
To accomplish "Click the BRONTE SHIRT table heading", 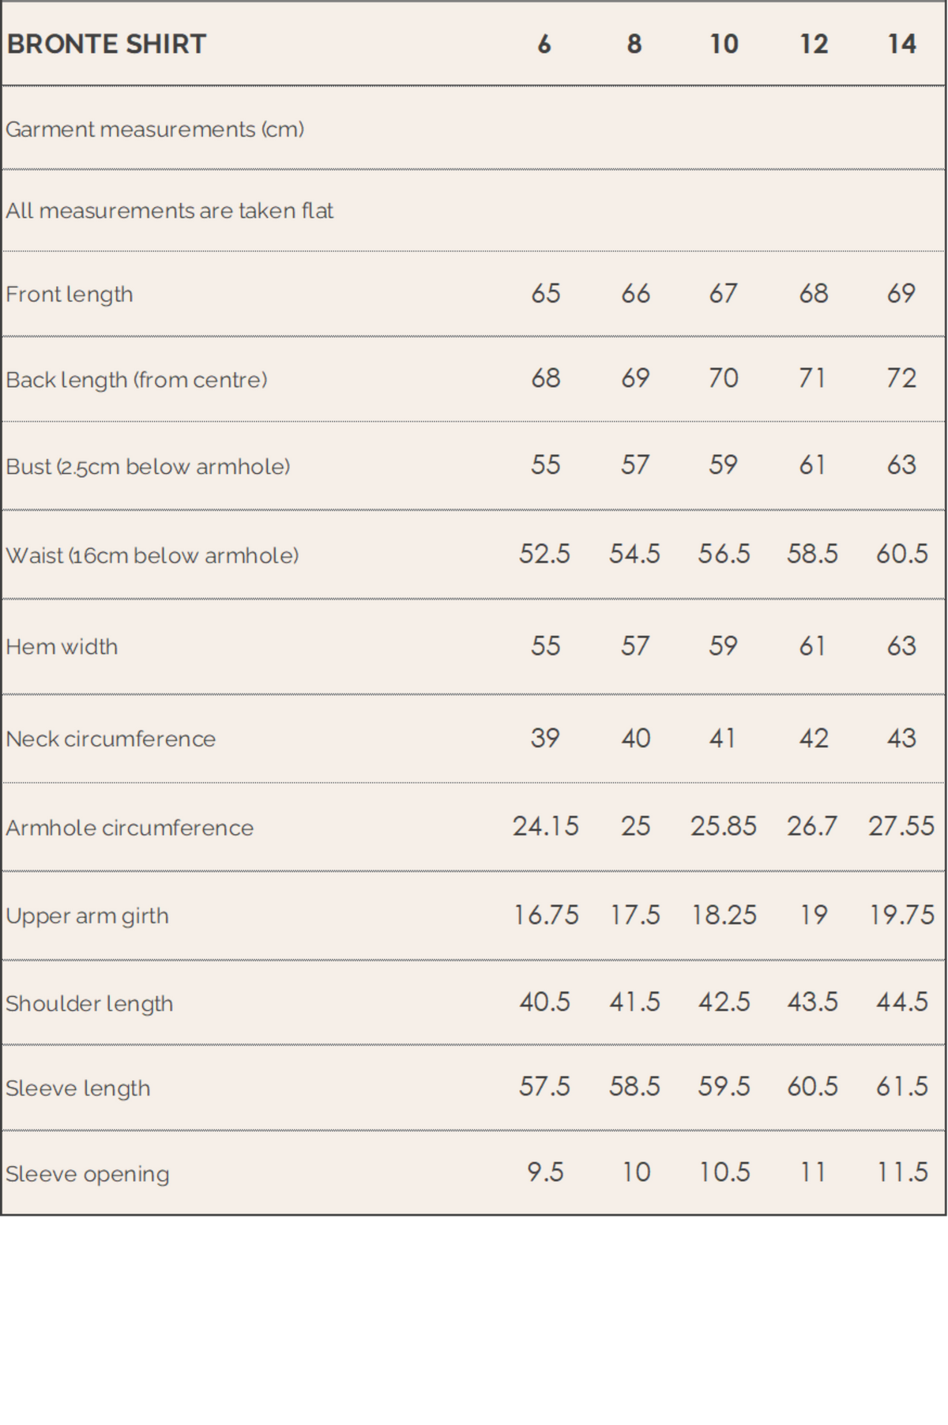I will [107, 44].
